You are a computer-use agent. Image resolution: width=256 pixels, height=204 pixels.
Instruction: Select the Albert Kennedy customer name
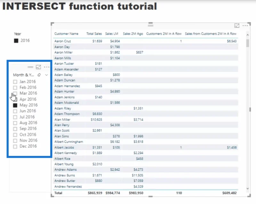(66, 153)
